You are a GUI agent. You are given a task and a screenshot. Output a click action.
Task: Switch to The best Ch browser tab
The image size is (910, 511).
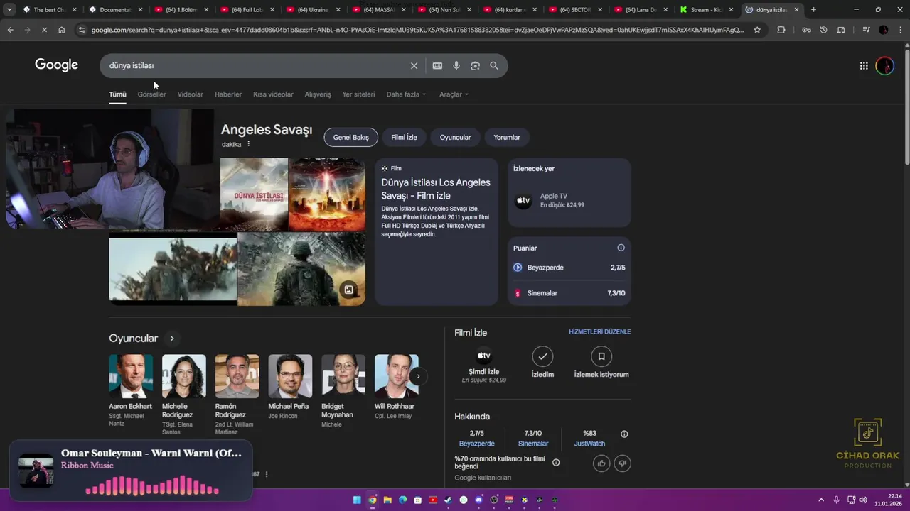[x=50, y=10]
